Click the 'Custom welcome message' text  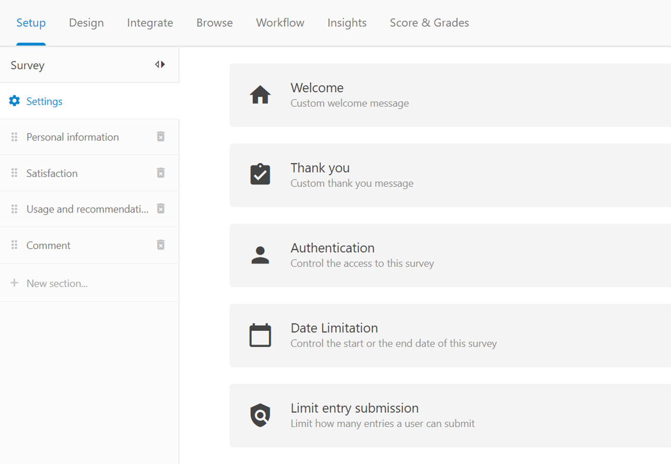(349, 103)
